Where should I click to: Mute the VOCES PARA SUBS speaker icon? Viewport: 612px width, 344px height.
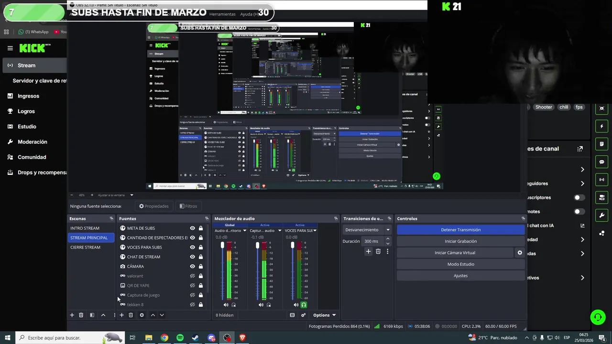296,305
